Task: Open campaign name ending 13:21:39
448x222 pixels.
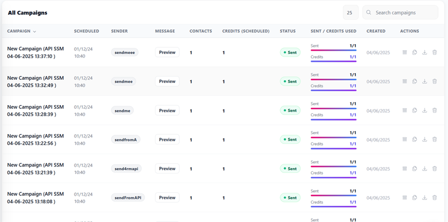Action: click(x=36, y=169)
